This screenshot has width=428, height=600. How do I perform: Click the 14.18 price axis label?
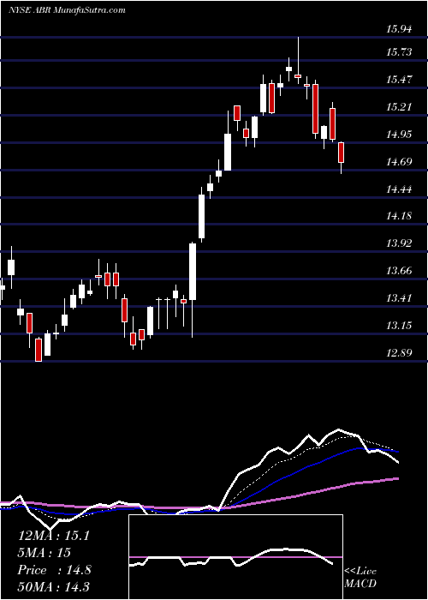click(x=399, y=216)
